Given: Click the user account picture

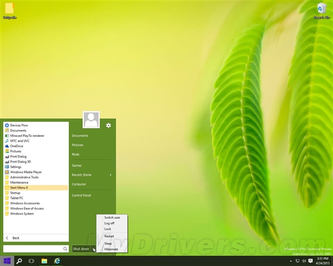Looking at the screenshot, I should (x=91, y=120).
